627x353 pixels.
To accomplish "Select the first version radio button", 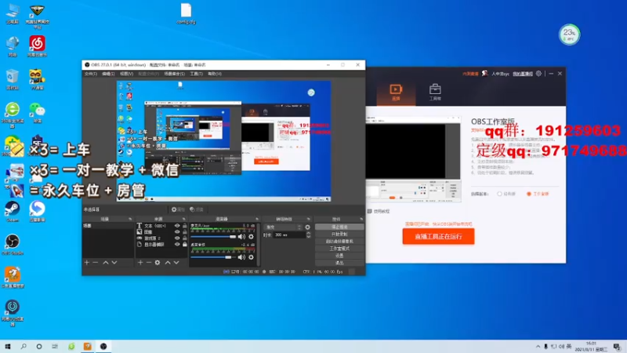I will [x=499, y=194].
